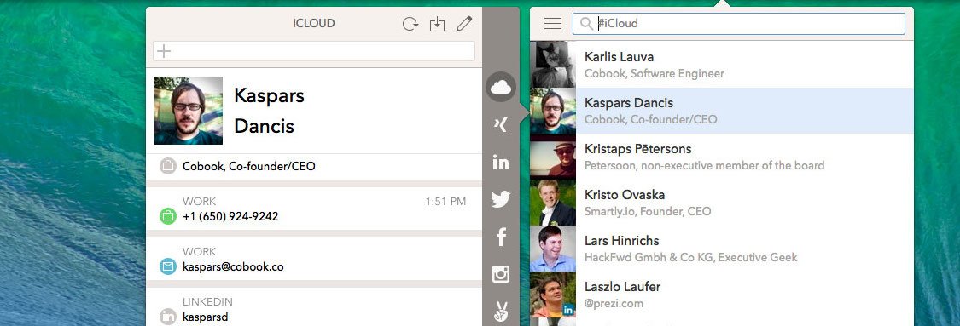The image size is (960, 326).
Task: Click blue envelope work email icon
Action: (x=168, y=266)
